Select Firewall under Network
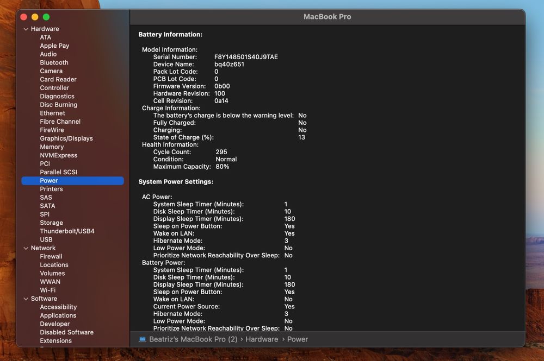 pyautogui.click(x=51, y=256)
